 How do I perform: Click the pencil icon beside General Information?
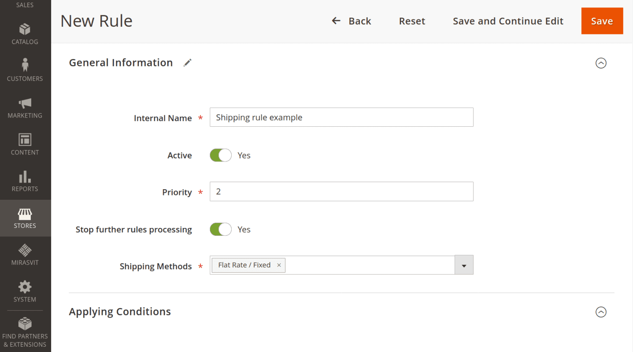coord(188,62)
